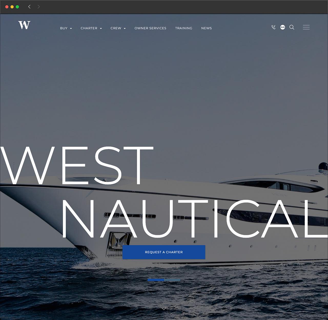The height and width of the screenshot is (320, 328).
Task: Click the scroll-down chevron at page bottom
Action: tap(164, 309)
